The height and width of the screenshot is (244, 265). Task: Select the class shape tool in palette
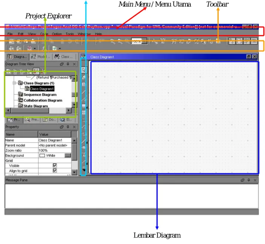[84, 84]
